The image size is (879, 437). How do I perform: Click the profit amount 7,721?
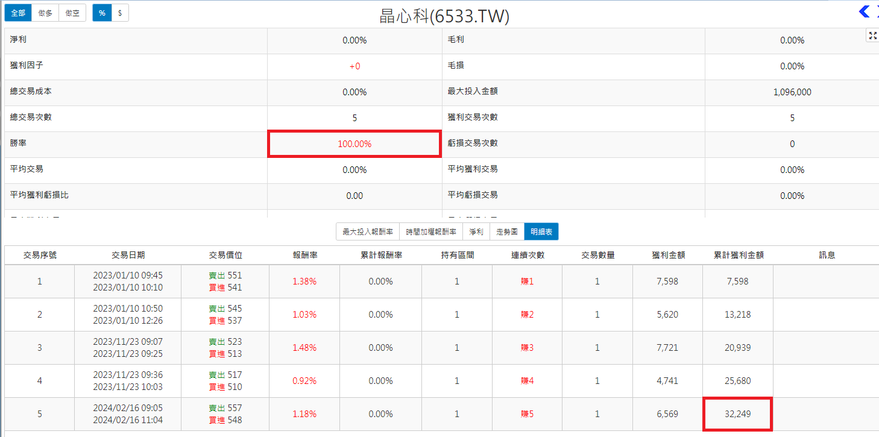coord(668,348)
